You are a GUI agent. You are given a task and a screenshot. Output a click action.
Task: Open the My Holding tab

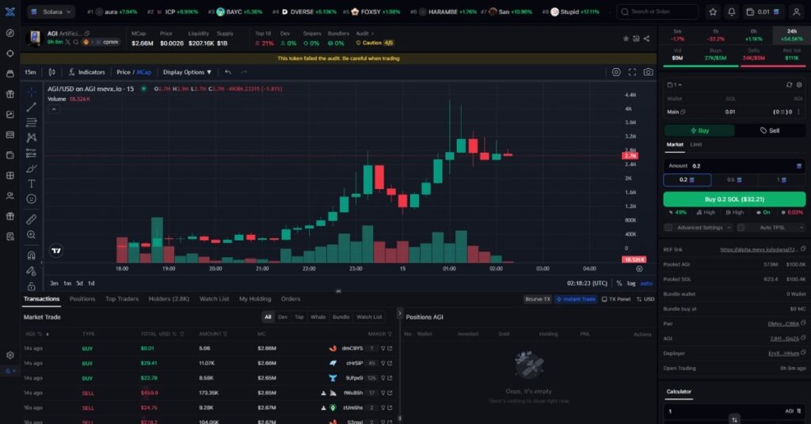point(255,299)
